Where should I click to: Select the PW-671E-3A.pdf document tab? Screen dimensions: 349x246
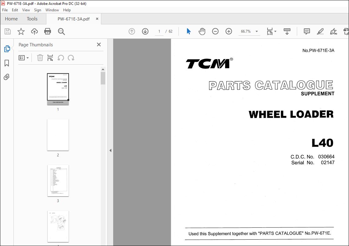click(74, 19)
